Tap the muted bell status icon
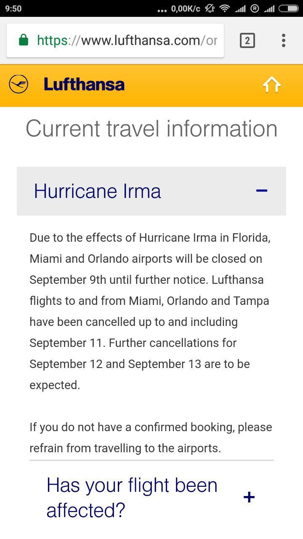 209,8
